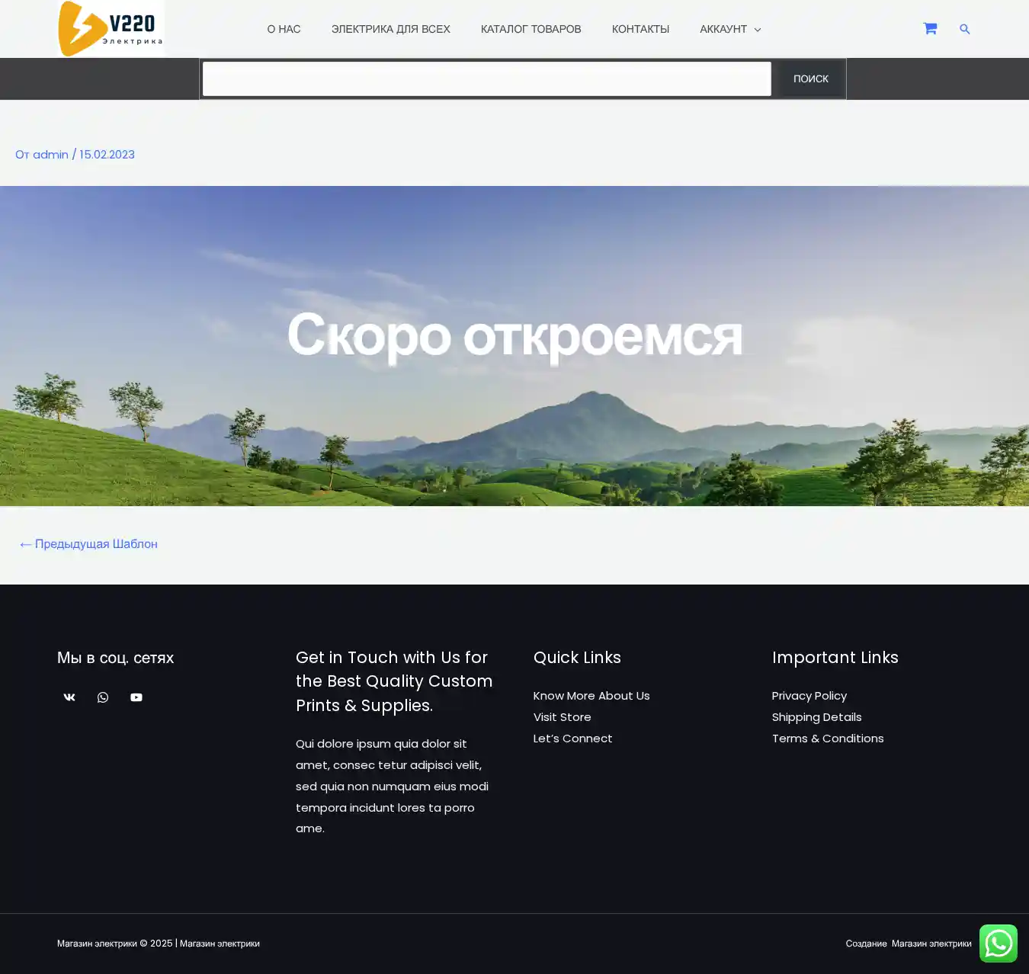Go to Электрика для всех page
1029x974 pixels.
(390, 29)
